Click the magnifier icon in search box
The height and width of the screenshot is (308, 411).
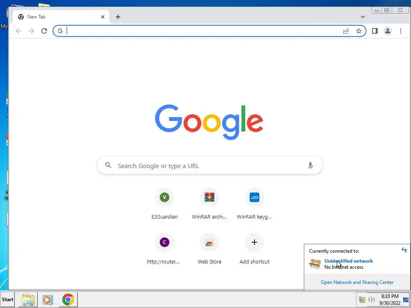pyautogui.click(x=108, y=165)
